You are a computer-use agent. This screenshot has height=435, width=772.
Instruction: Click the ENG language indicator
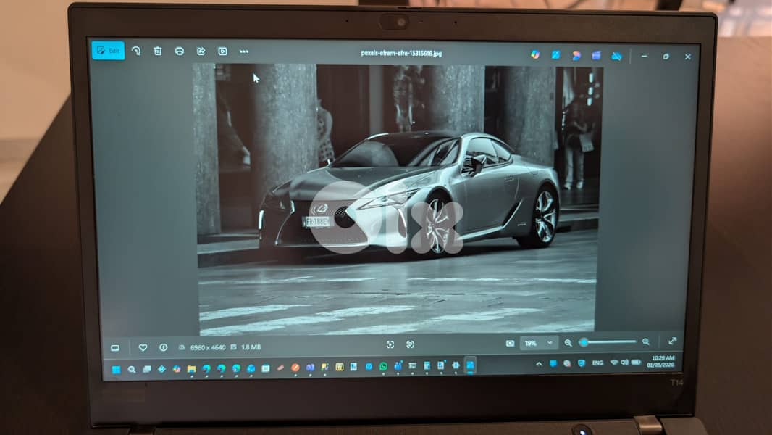[597, 363]
